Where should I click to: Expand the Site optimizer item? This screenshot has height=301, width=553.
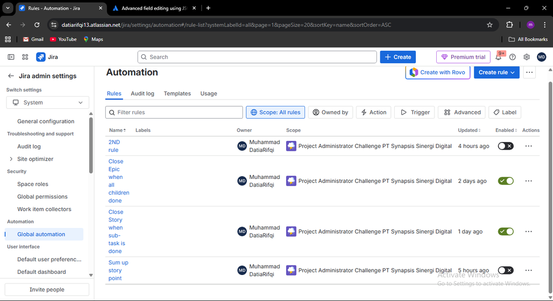(x=11, y=159)
